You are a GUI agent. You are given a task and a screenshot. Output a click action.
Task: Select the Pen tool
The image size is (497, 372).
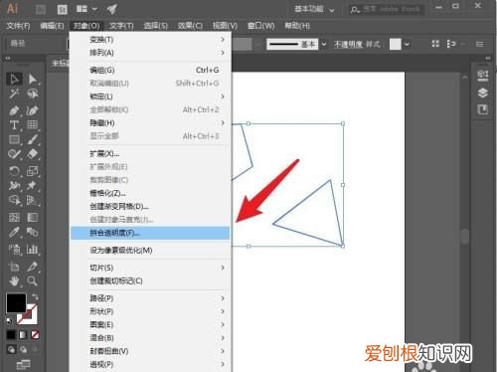[14, 110]
